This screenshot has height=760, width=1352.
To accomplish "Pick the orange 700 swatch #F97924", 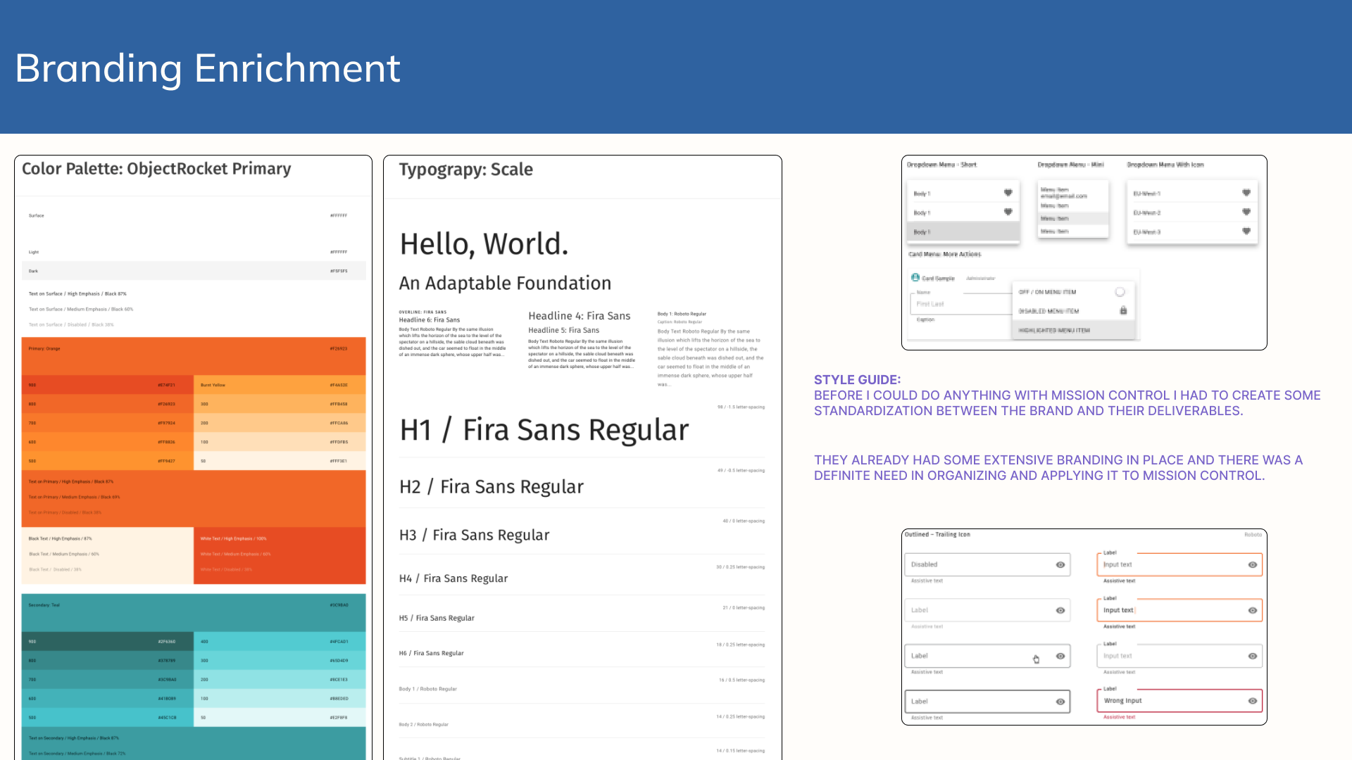I will coord(108,423).
